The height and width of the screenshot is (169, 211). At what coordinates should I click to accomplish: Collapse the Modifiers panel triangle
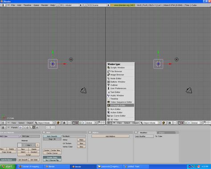click(136, 132)
